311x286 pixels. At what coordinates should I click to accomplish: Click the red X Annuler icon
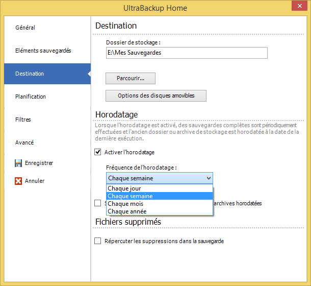[18, 181]
